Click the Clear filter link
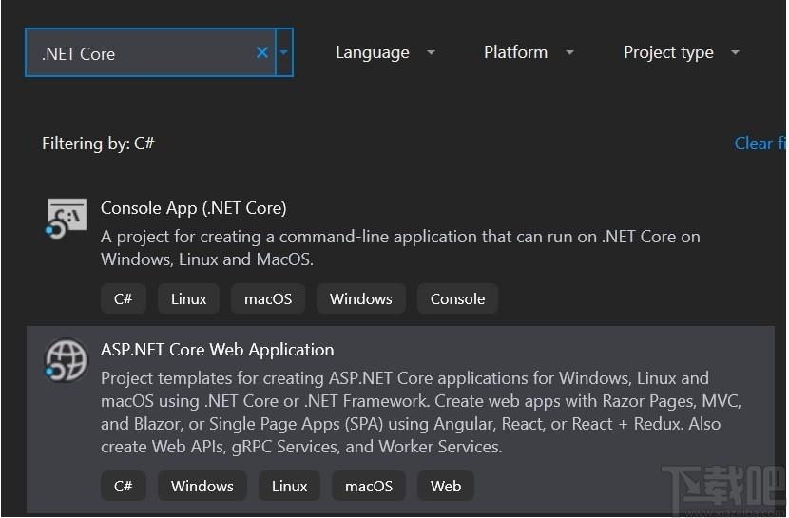789x518 pixels. coord(760,144)
